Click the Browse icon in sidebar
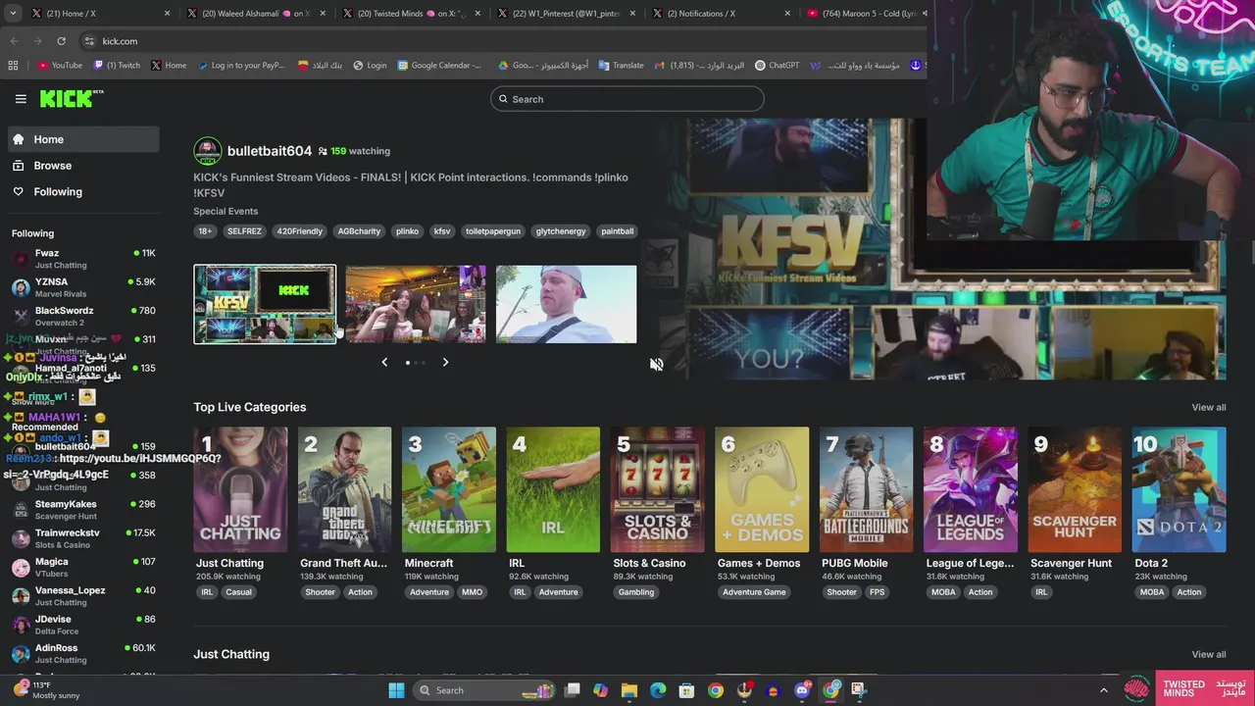Image resolution: width=1255 pixels, height=706 pixels. point(18,166)
